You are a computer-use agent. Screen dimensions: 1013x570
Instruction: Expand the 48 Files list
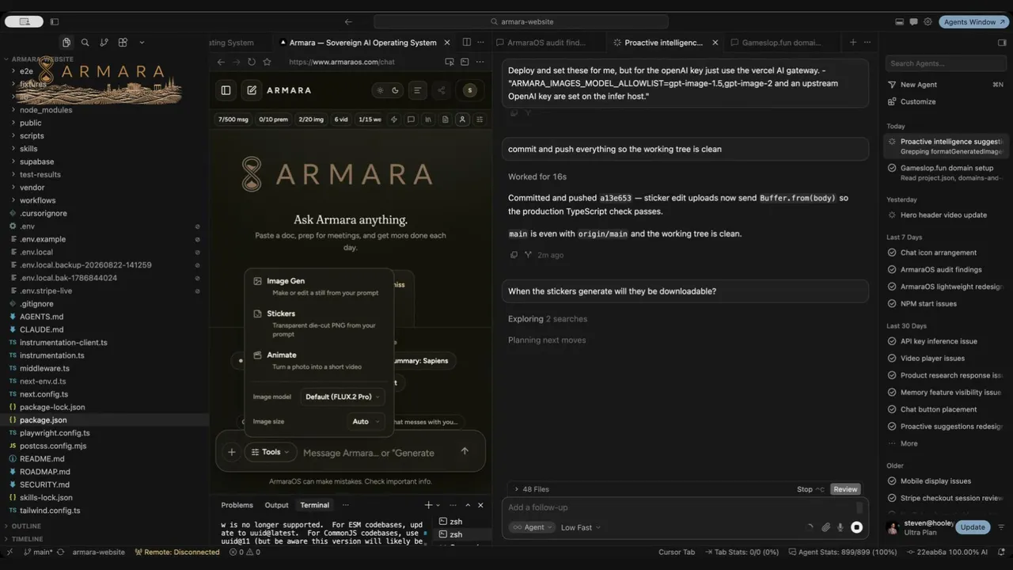(x=531, y=489)
